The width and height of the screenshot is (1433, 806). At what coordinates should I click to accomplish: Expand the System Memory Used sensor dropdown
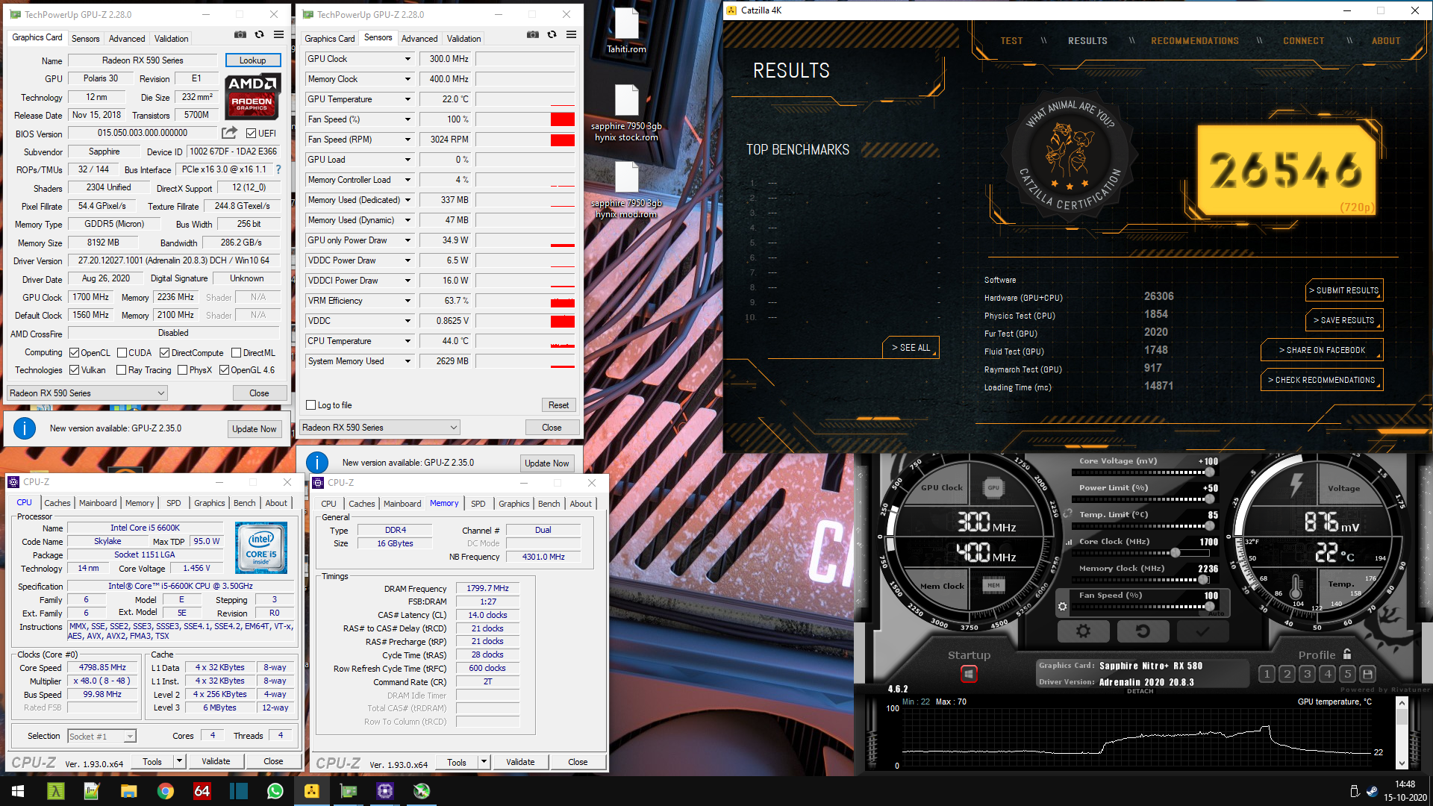408,361
